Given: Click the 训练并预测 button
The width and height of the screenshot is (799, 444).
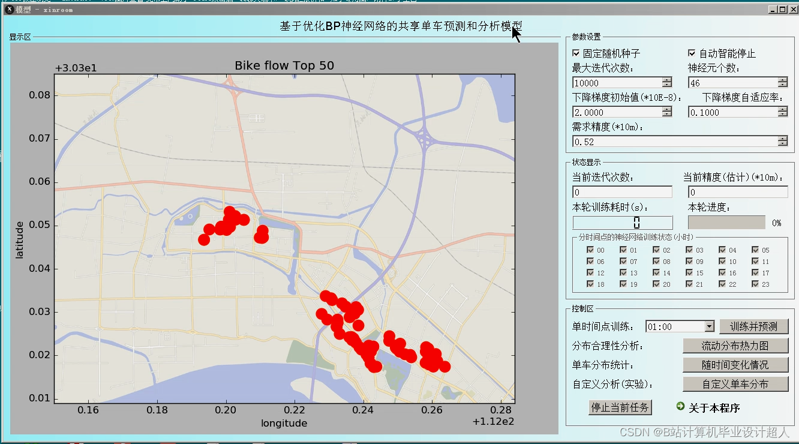Looking at the screenshot, I should (754, 326).
